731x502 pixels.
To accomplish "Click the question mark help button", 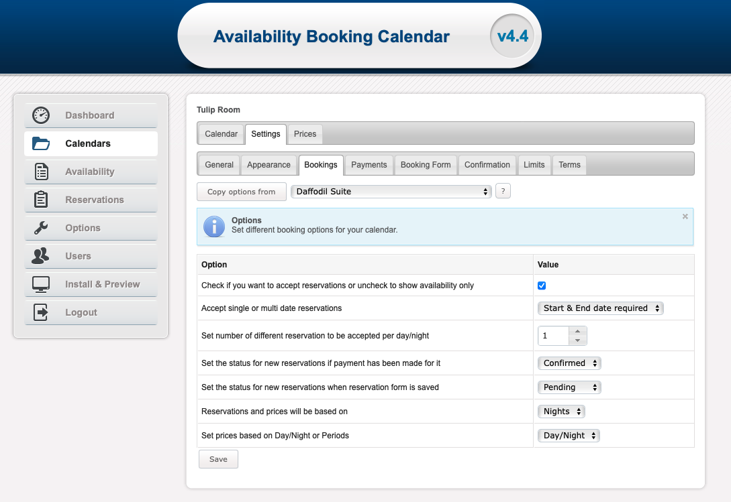I will click(503, 191).
